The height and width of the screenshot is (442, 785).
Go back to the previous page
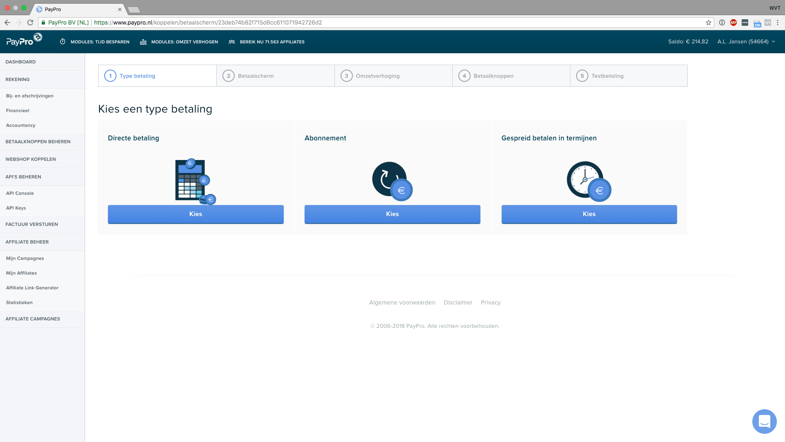[7, 23]
